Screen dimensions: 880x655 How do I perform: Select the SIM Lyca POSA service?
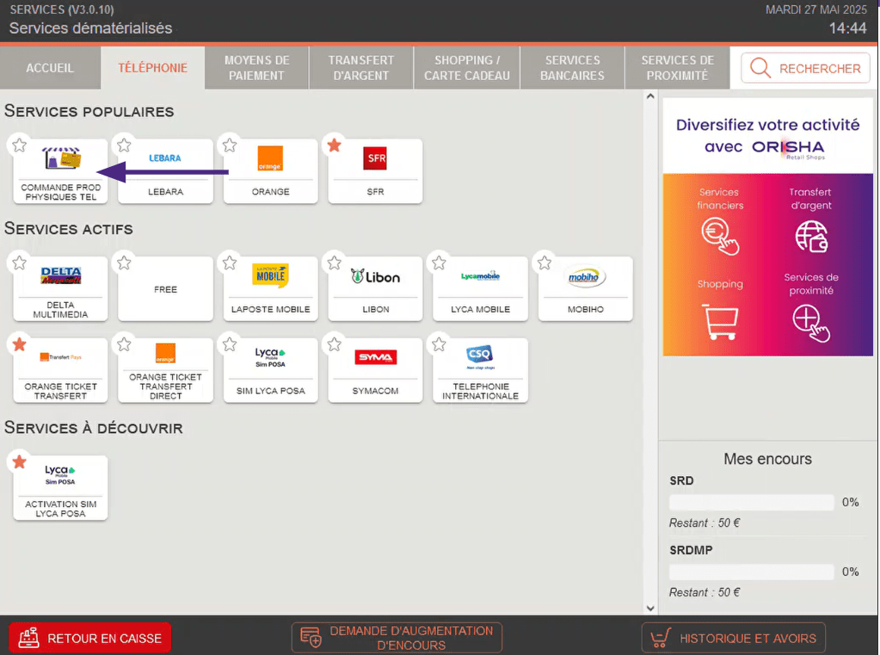270,370
